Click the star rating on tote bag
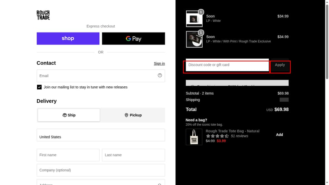The width and height of the screenshot is (329, 185). [217, 136]
